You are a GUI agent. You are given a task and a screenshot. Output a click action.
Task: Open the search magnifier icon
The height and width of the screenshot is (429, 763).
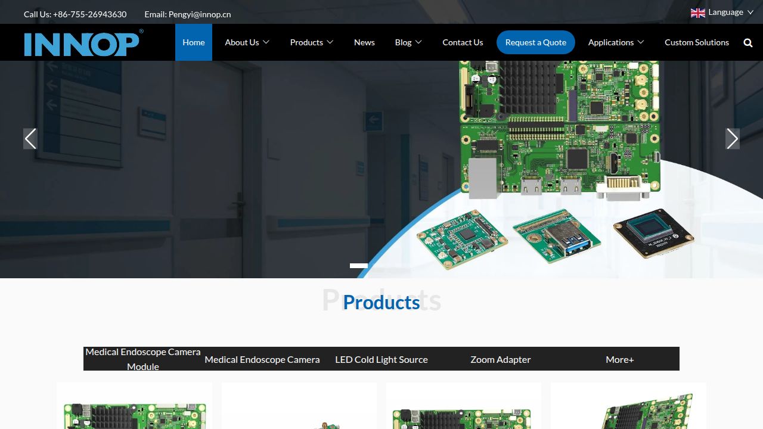(x=748, y=42)
